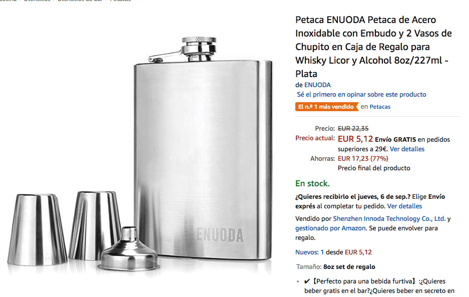Viewport: 469px width, 297px height.
Task: Click the 'gestionado por Amazon' link
Action: point(330,228)
